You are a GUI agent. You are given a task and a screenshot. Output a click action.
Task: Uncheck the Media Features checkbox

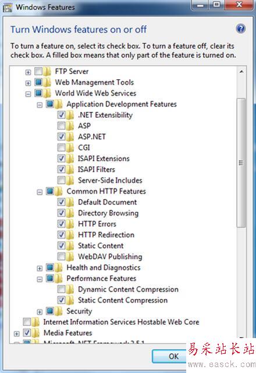coord(27,333)
